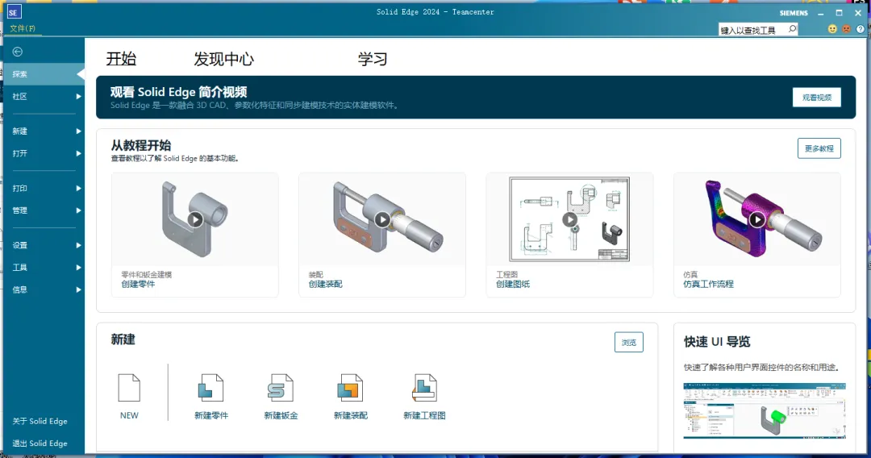Viewport: 871px width, 458px height.
Task: Play the 创建零件 tutorial video
Action: pos(195,219)
